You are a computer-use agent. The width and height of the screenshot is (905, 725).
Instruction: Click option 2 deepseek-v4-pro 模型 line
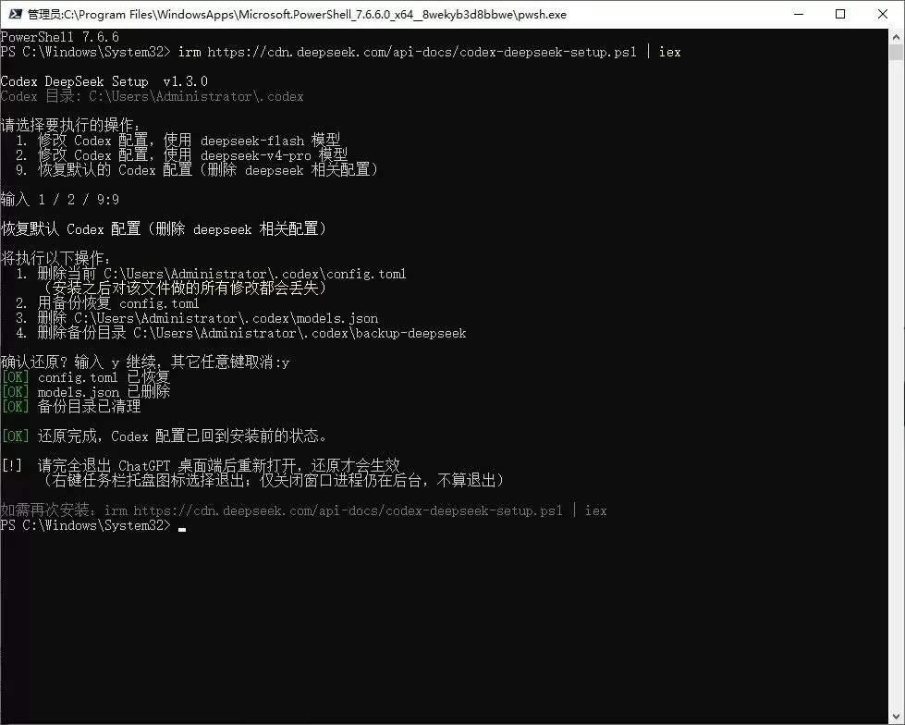(x=181, y=155)
